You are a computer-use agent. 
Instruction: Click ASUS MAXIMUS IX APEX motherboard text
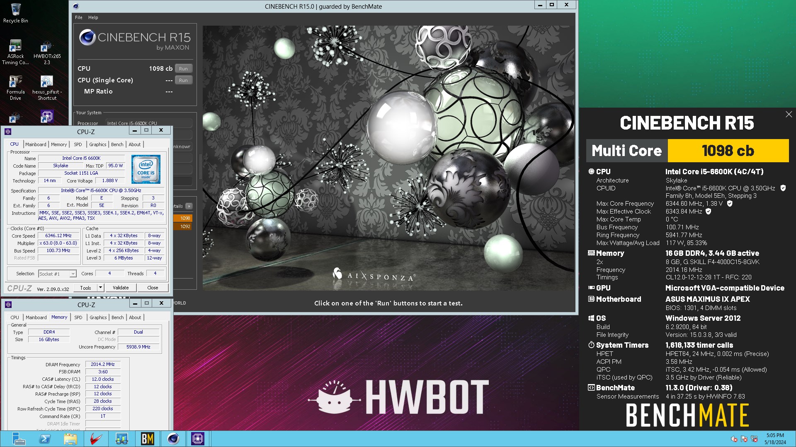708,299
